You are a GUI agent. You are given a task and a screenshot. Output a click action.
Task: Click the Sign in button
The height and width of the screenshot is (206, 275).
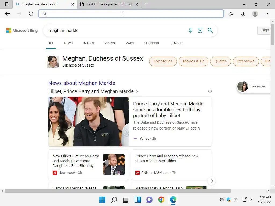click(264, 30)
